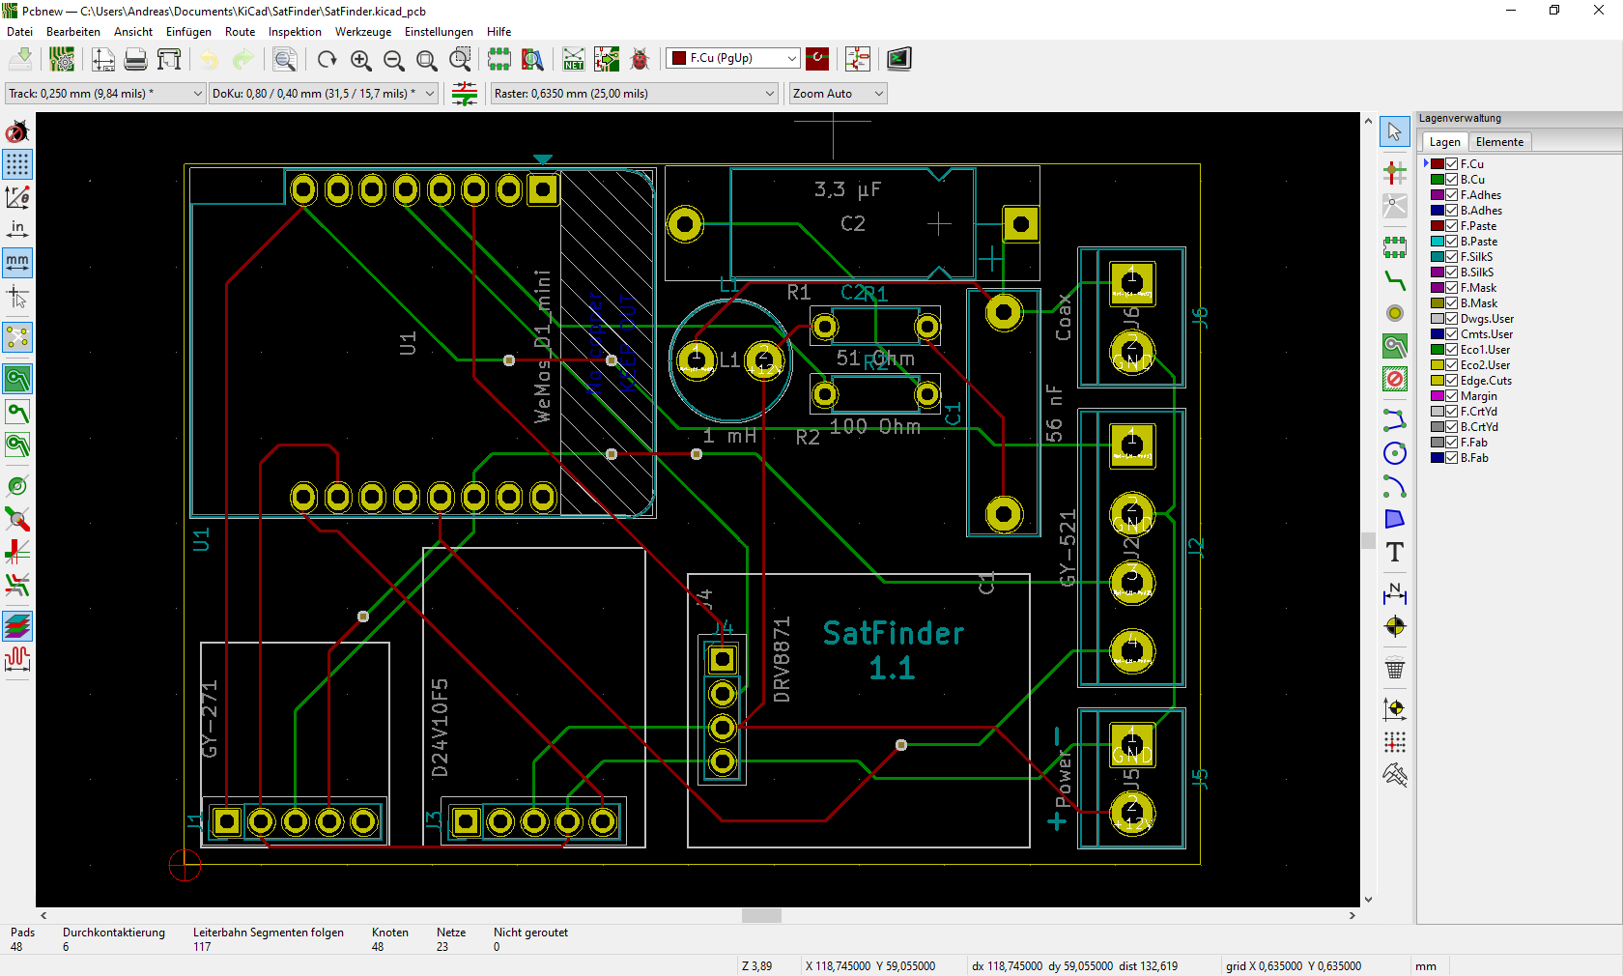This screenshot has width=1623, height=976.
Task: Pick the Add text tool
Action: tap(1394, 552)
